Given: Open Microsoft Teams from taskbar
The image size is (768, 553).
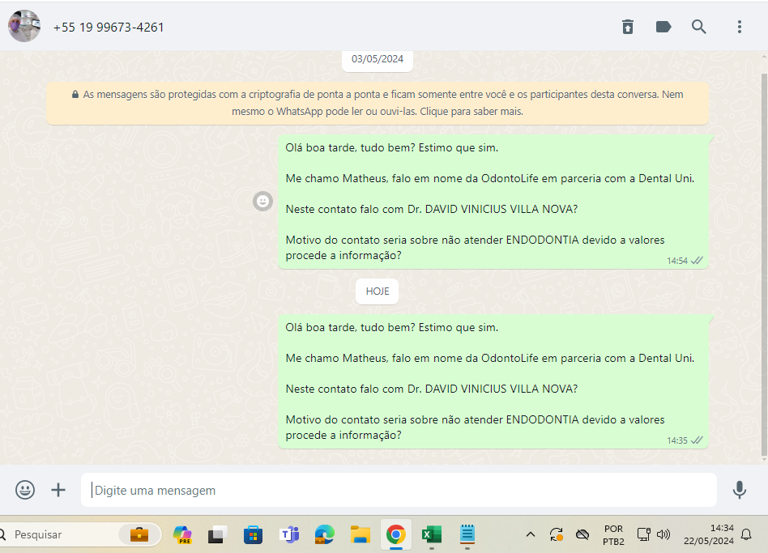Looking at the screenshot, I should (289, 534).
